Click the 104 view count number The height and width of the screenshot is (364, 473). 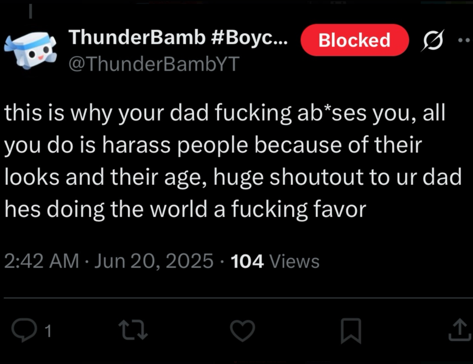click(247, 261)
